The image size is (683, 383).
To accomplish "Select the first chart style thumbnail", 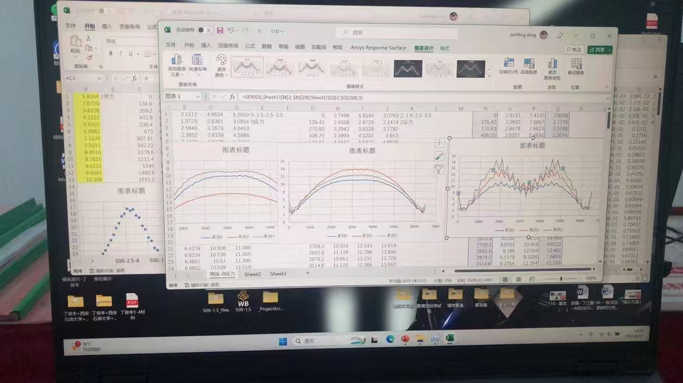I will tap(247, 67).
